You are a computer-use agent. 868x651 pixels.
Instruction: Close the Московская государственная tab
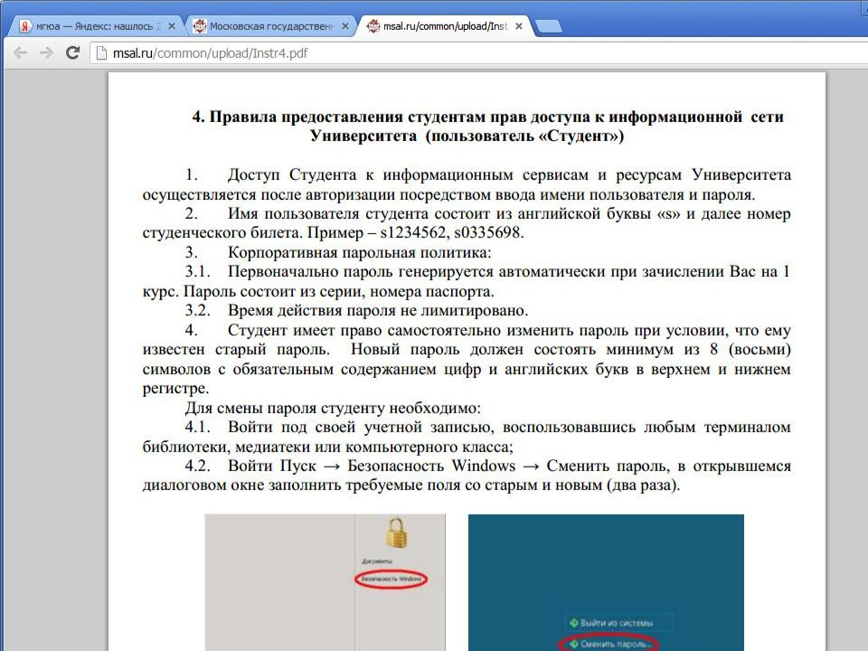point(344,26)
